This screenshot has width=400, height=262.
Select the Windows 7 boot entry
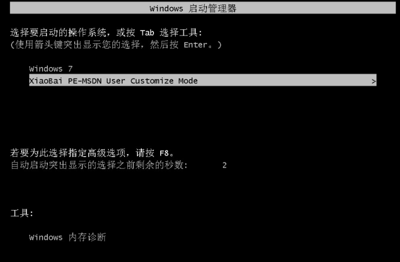51,69
